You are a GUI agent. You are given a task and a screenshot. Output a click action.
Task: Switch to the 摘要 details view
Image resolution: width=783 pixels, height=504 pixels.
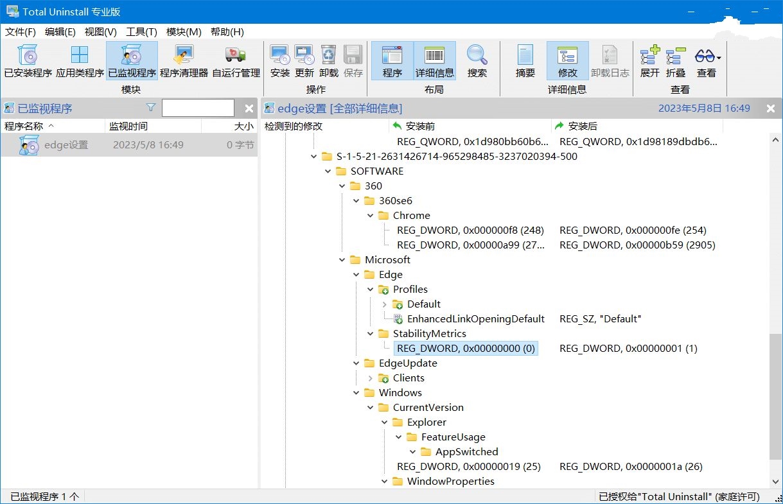click(x=525, y=62)
